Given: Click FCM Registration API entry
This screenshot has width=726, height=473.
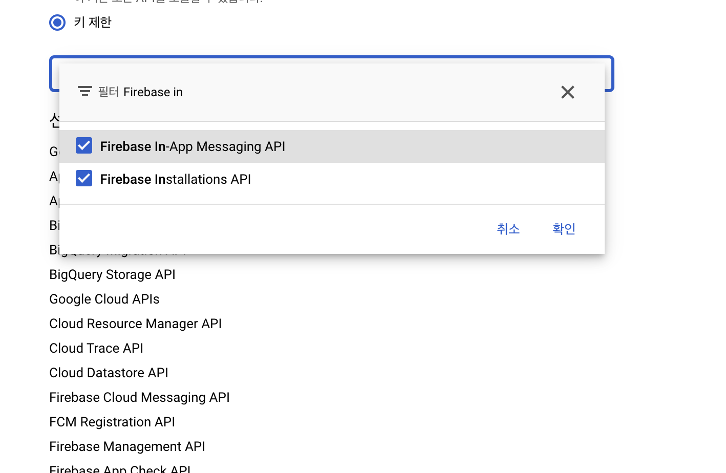Looking at the screenshot, I should pos(112,422).
